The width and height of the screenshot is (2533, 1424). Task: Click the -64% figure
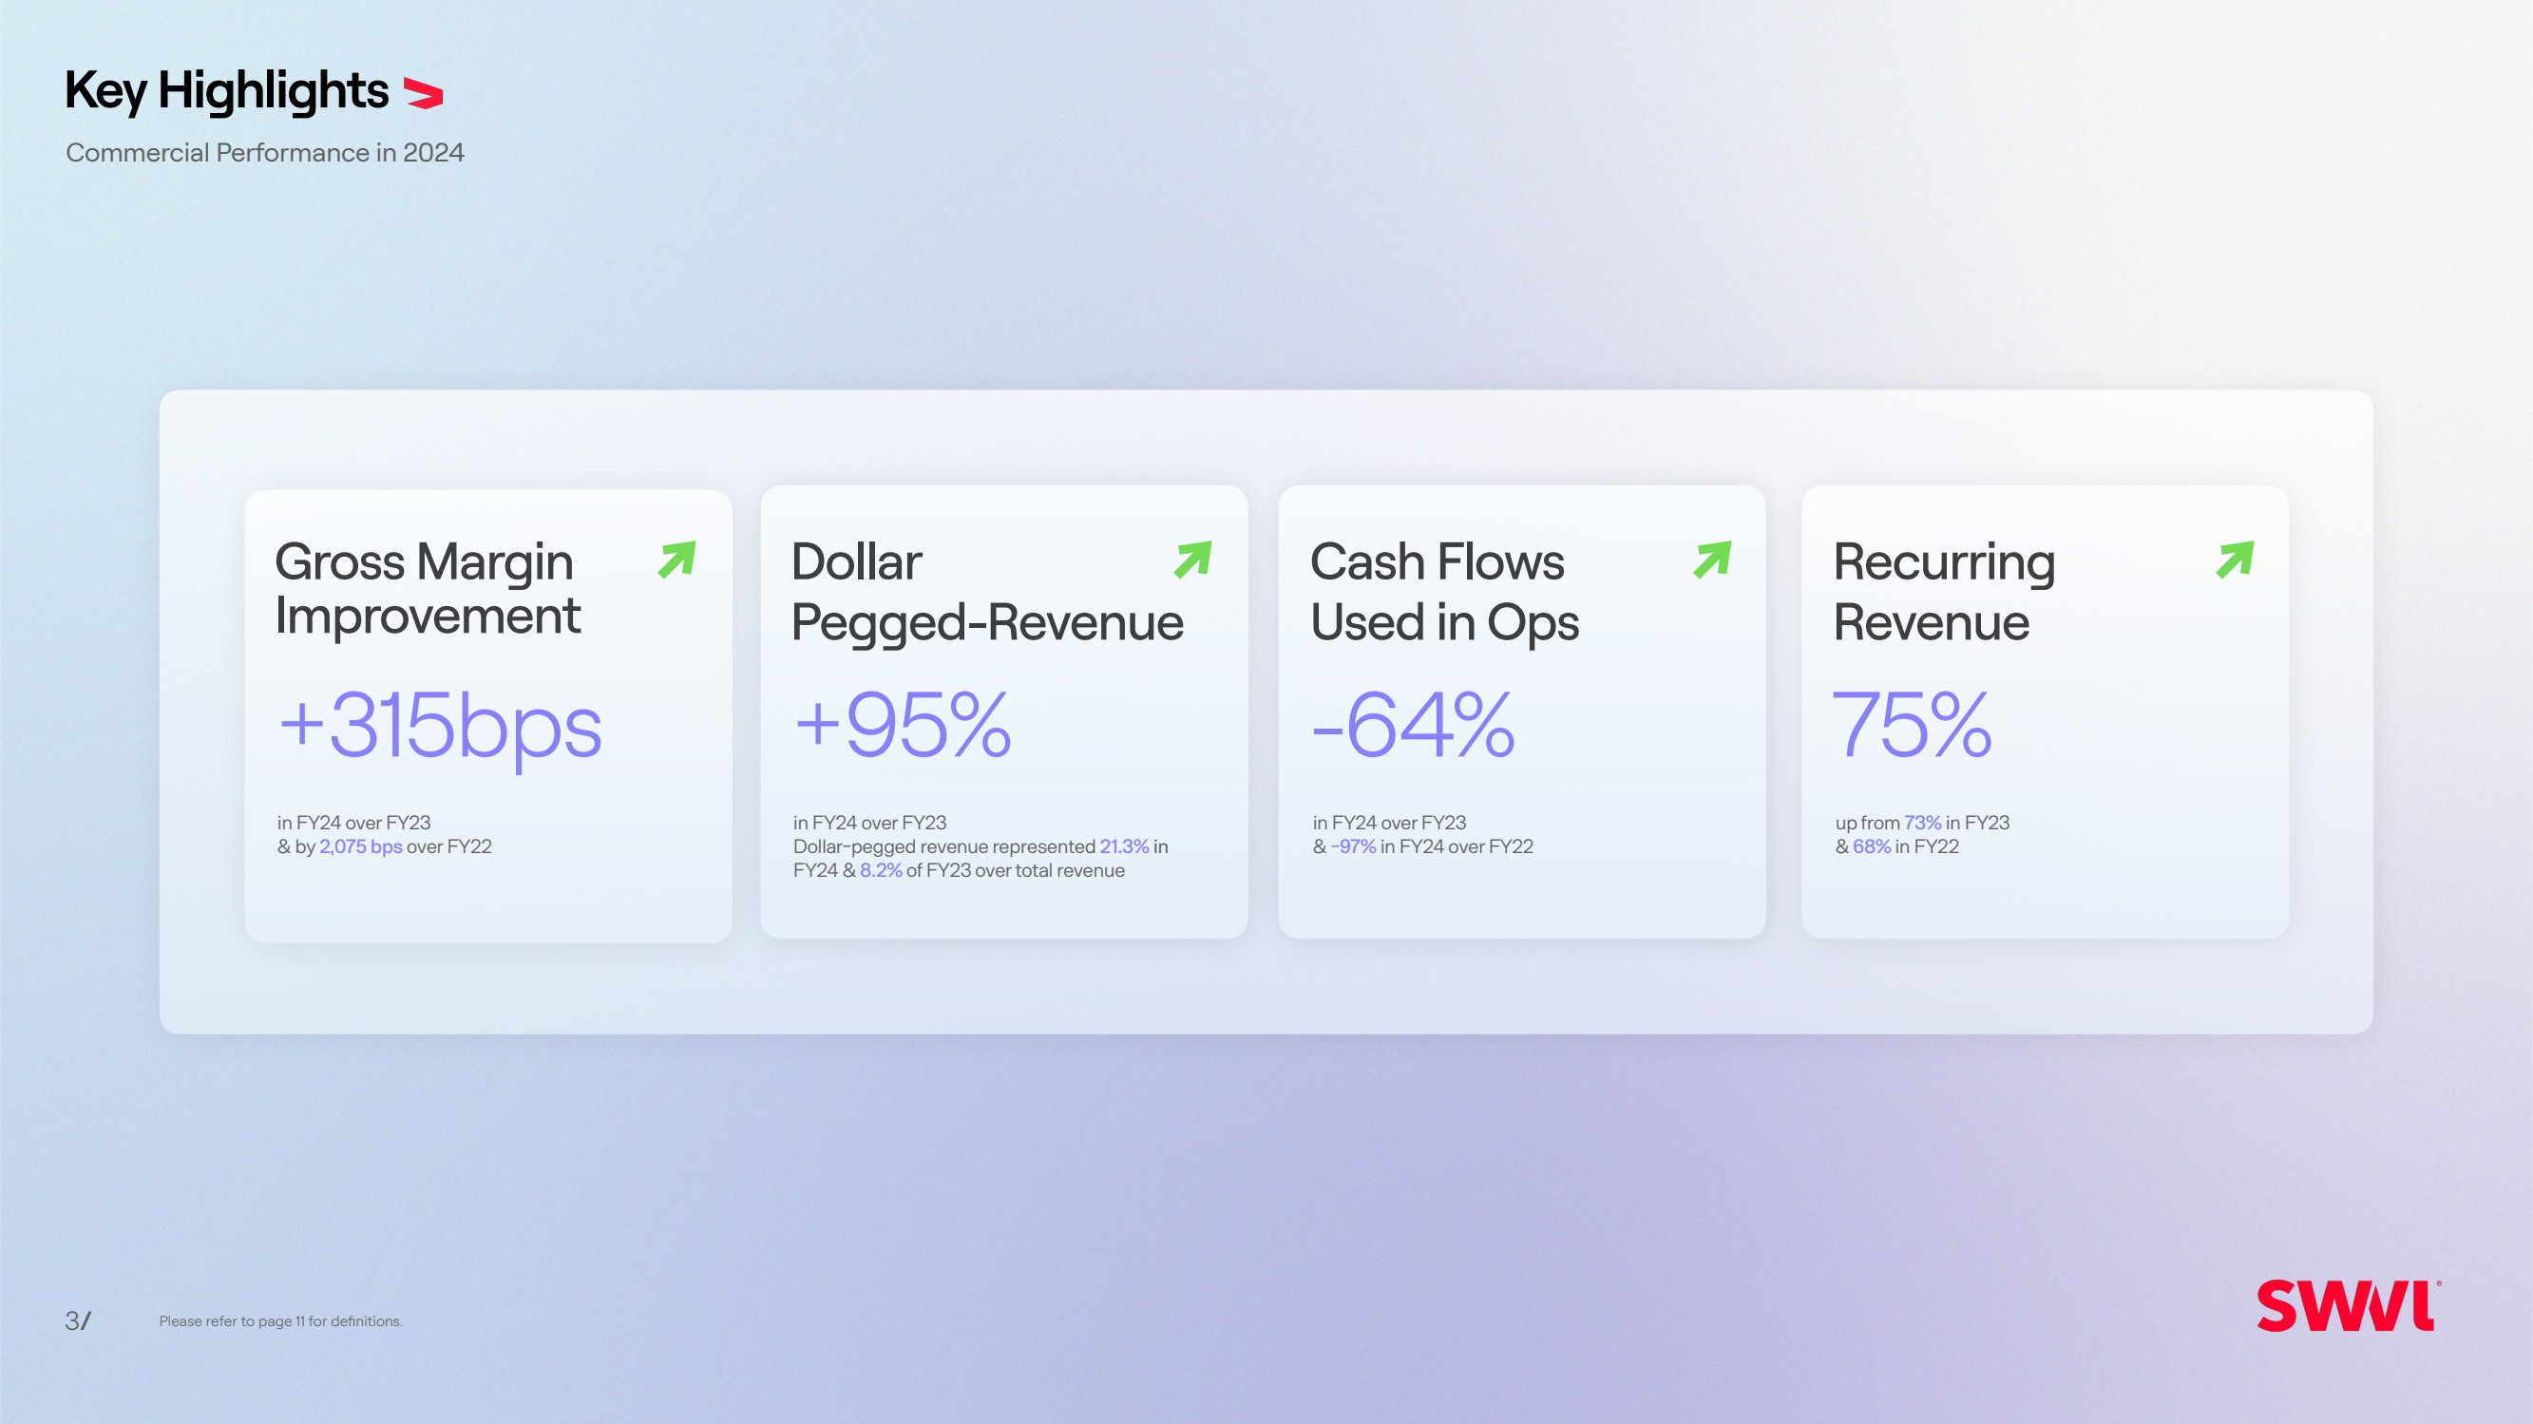tap(1413, 726)
